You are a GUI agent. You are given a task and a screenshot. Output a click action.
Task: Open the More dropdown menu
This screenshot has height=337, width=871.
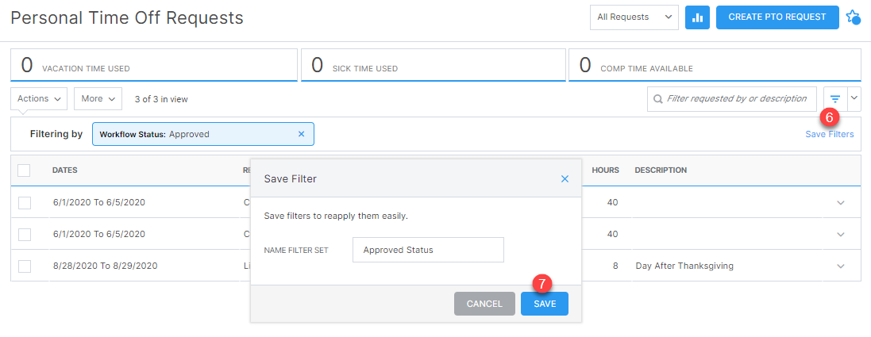coord(98,99)
